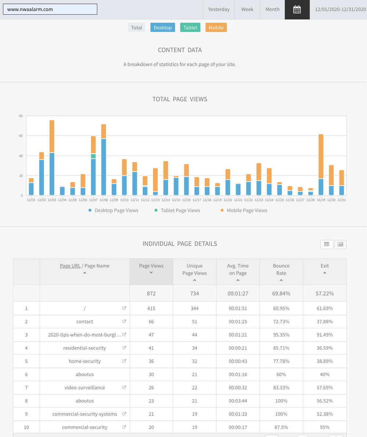Click the 'contact' page name cell

[85, 322]
